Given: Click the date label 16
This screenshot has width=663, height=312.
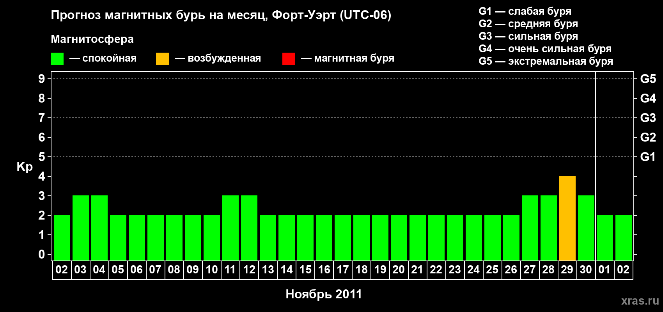Looking at the screenshot, I should (x=324, y=269).
